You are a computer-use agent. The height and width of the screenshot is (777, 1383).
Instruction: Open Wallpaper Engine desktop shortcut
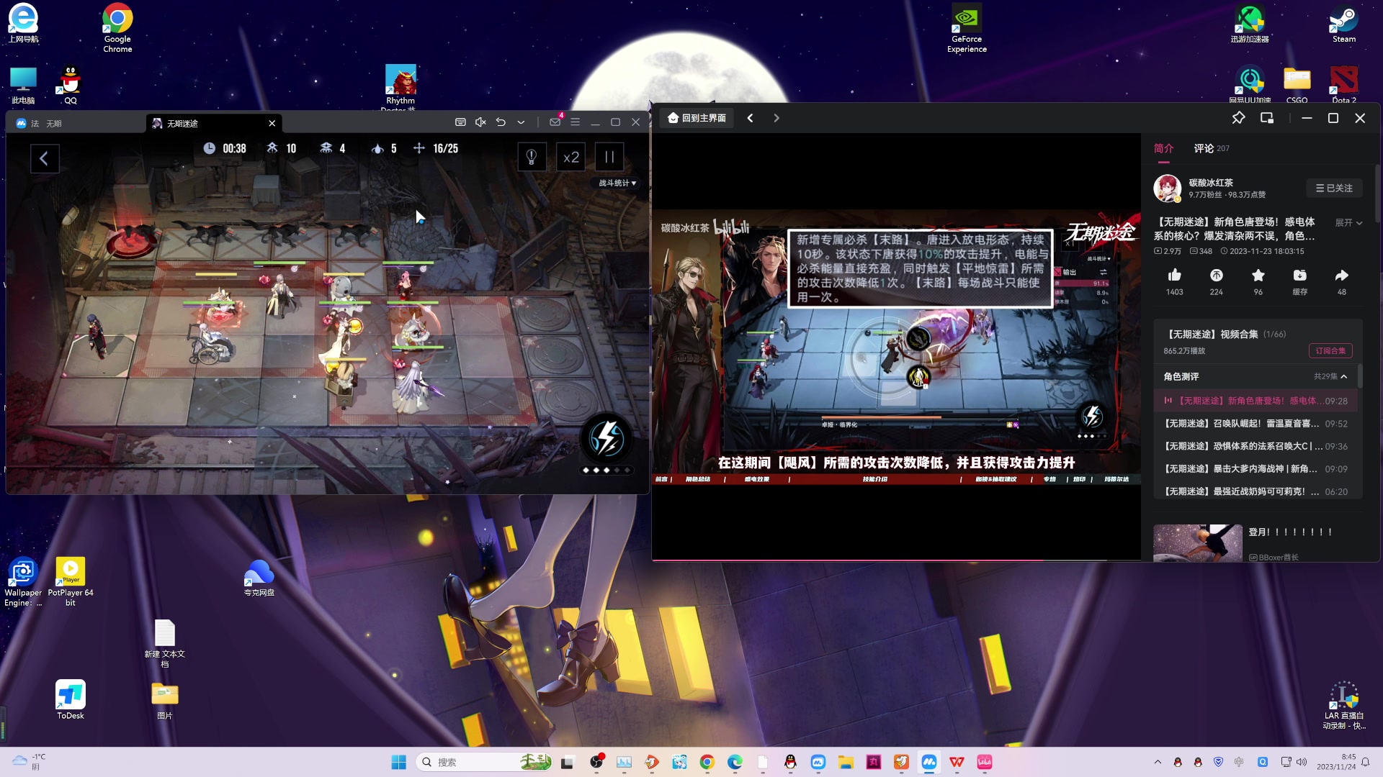pyautogui.click(x=23, y=582)
